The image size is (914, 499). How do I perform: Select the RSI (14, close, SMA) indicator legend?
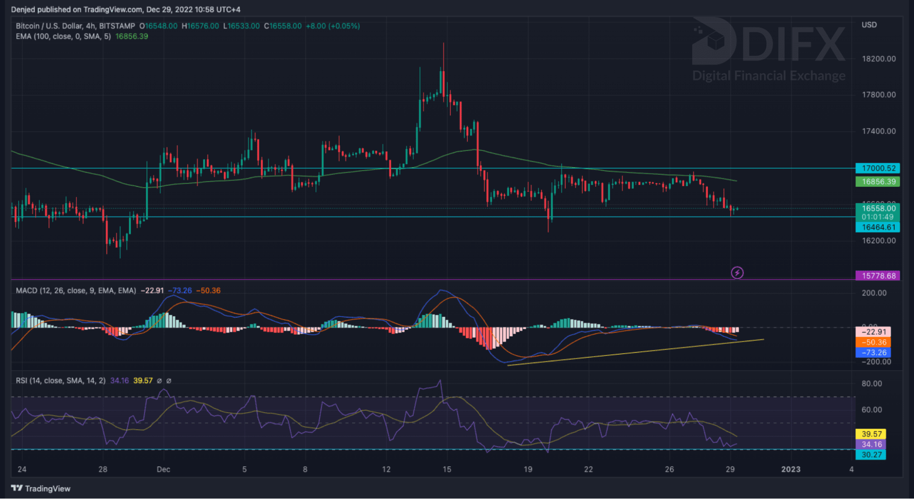[x=60, y=381]
